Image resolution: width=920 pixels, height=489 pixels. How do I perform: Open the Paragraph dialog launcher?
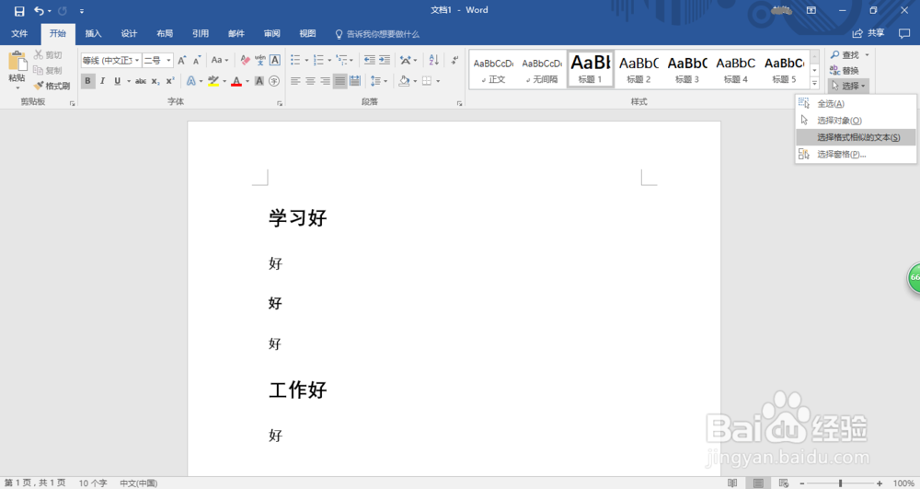point(459,103)
